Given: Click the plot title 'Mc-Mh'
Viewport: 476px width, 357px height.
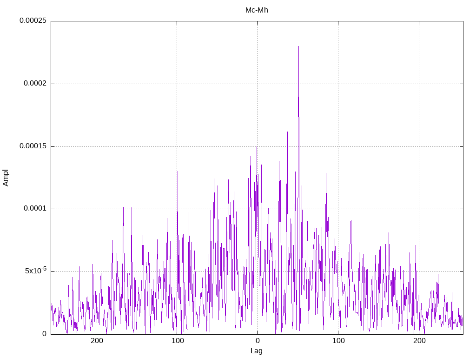Looking at the screenshot, I should [x=257, y=10].
